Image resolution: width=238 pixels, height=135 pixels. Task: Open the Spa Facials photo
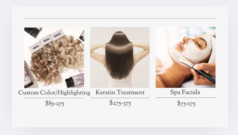tap(185, 58)
